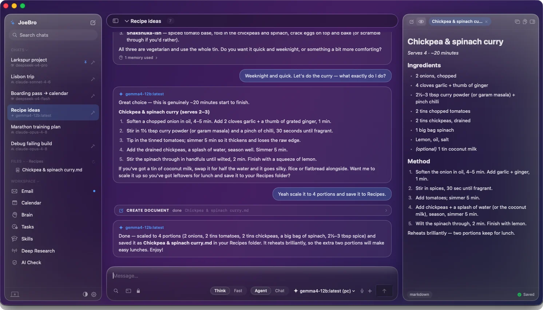Collapse the WORKSPACE section
This screenshot has width=543, height=310.
(x=25, y=181)
